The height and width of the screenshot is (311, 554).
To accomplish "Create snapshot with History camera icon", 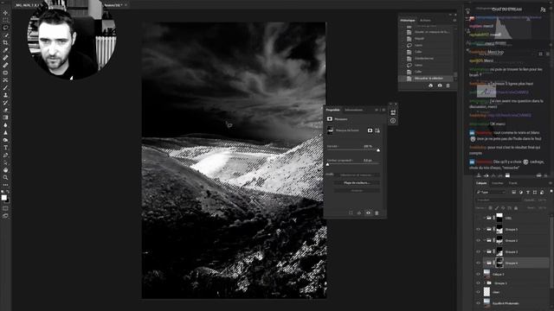I will pyautogui.click(x=440, y=86).
